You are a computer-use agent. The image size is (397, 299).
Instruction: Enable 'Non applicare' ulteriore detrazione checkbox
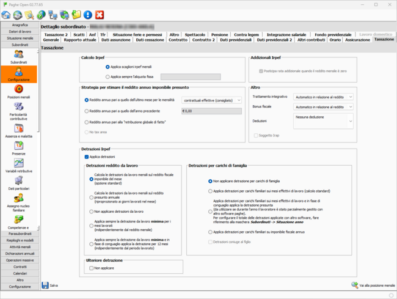pos(90,268)
